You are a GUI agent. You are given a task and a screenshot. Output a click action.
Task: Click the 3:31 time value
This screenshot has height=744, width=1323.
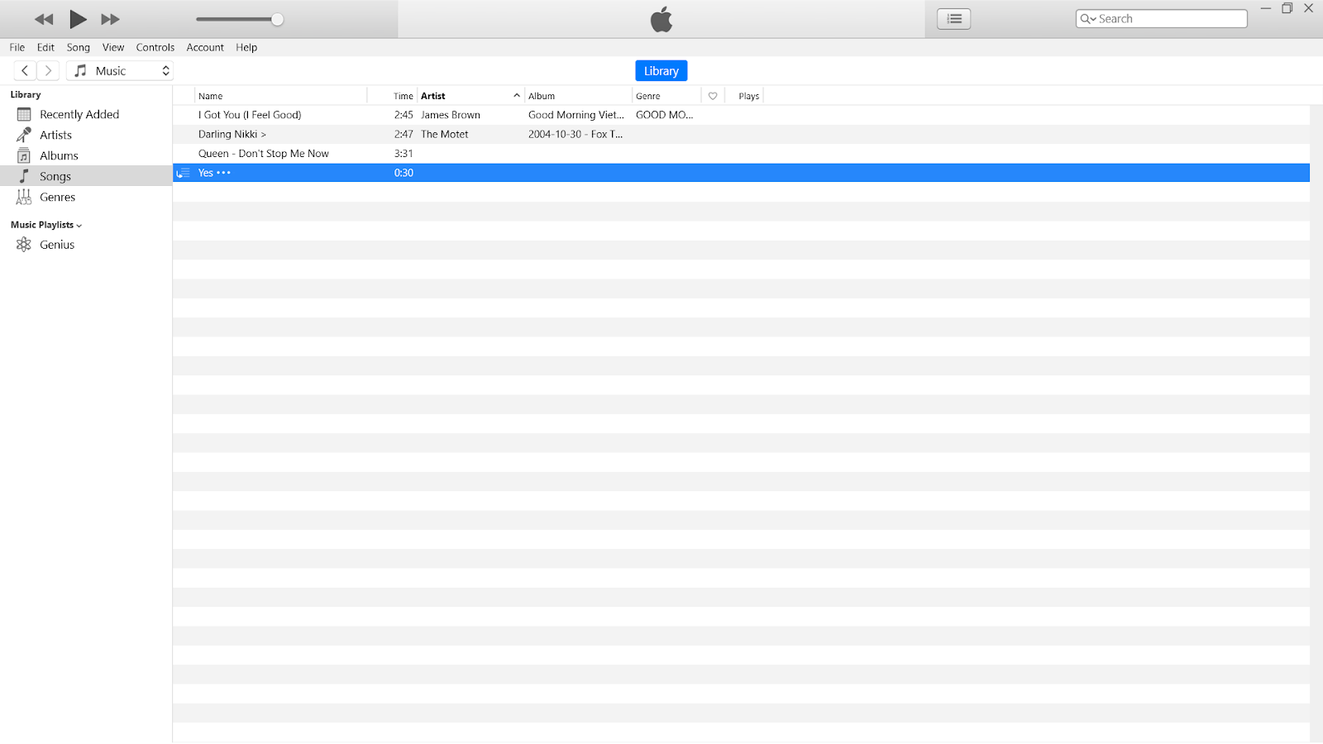tap(404, 154)
